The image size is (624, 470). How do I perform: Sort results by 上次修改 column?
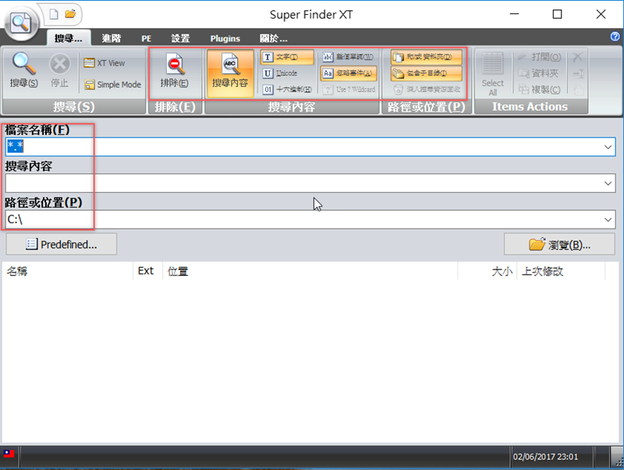click(x=561, y=271)
